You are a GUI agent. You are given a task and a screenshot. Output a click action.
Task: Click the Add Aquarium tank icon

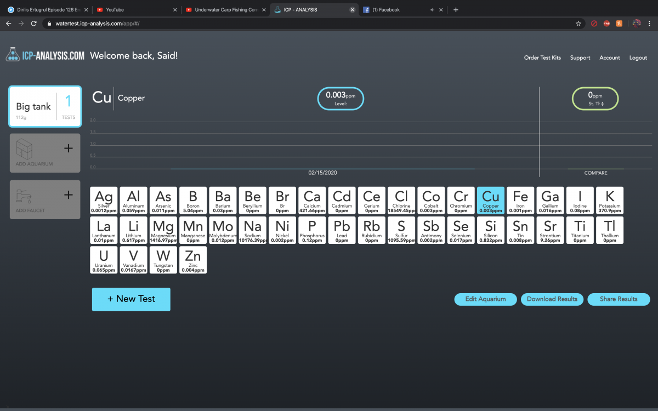(24, 149)
